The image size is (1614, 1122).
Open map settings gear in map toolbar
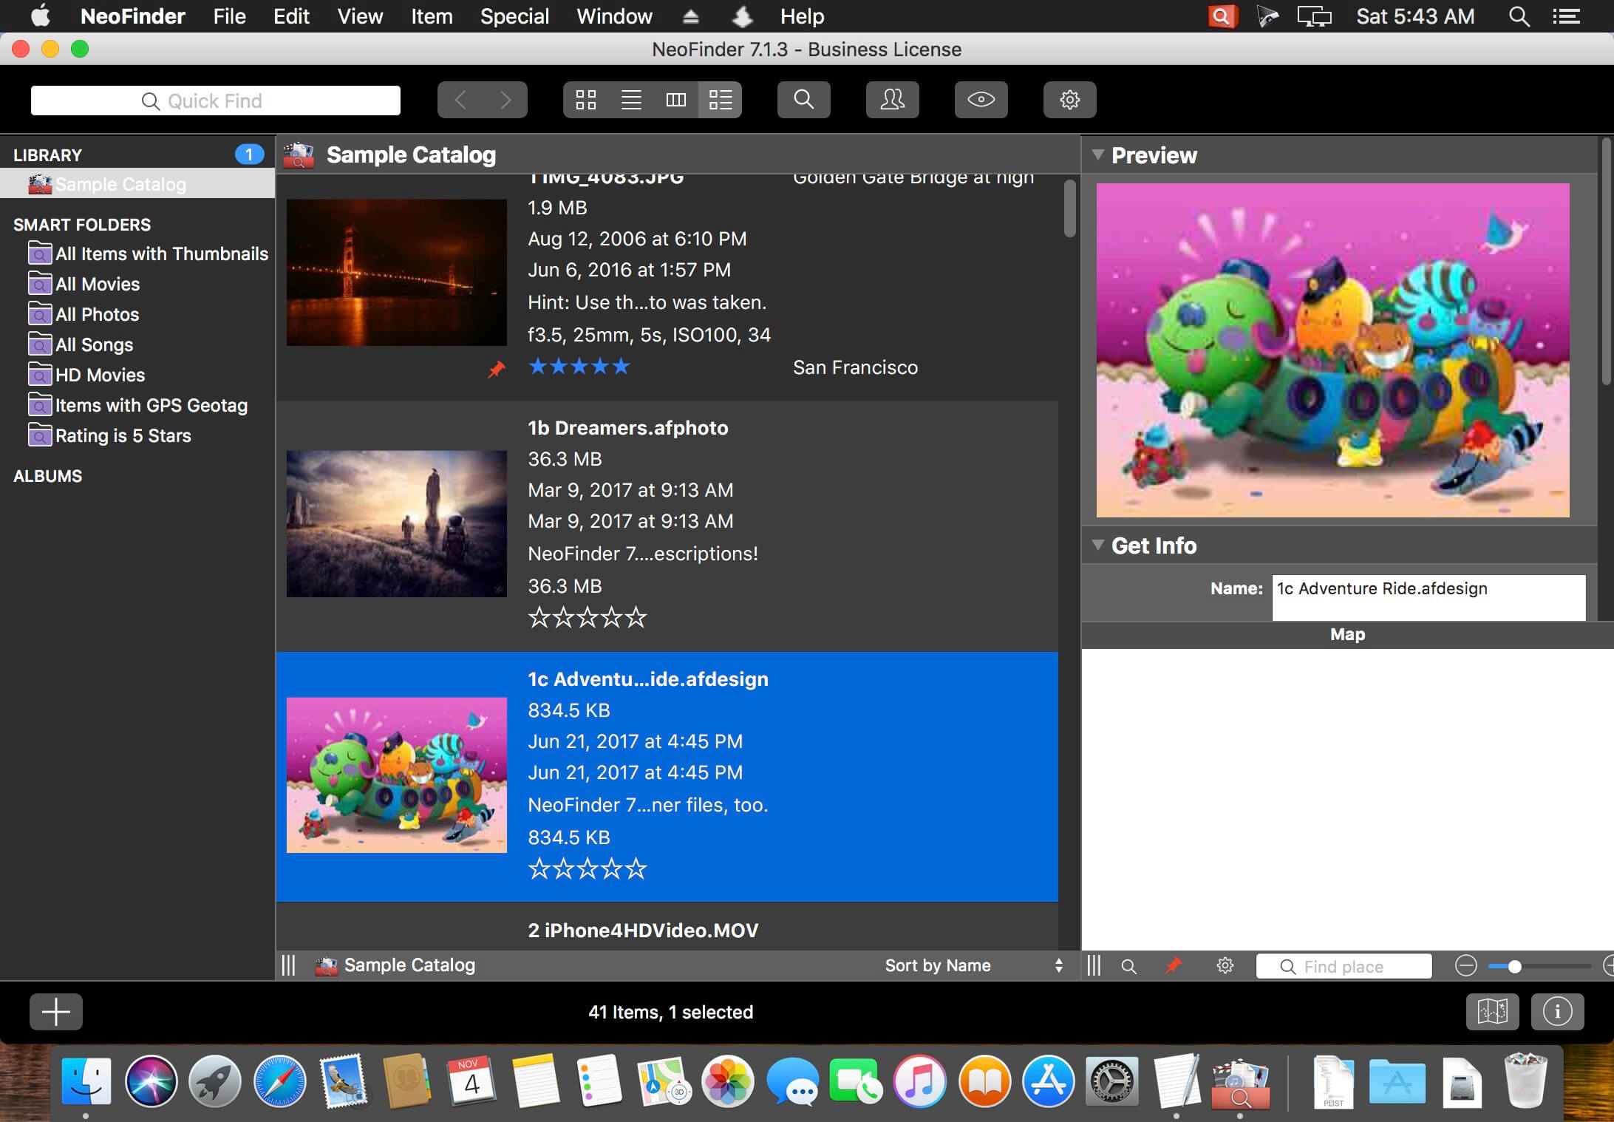pyautogui.click(x=1225, y=965)
